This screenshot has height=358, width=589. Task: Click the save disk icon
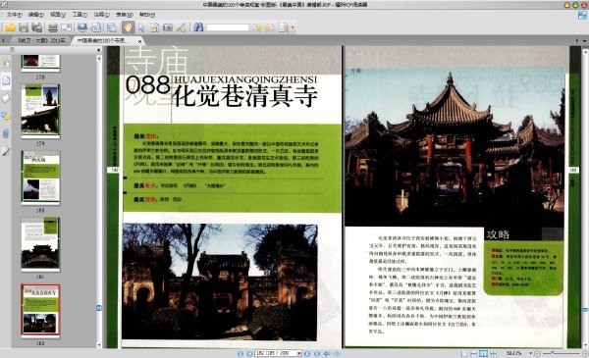[x=24, y=27]
